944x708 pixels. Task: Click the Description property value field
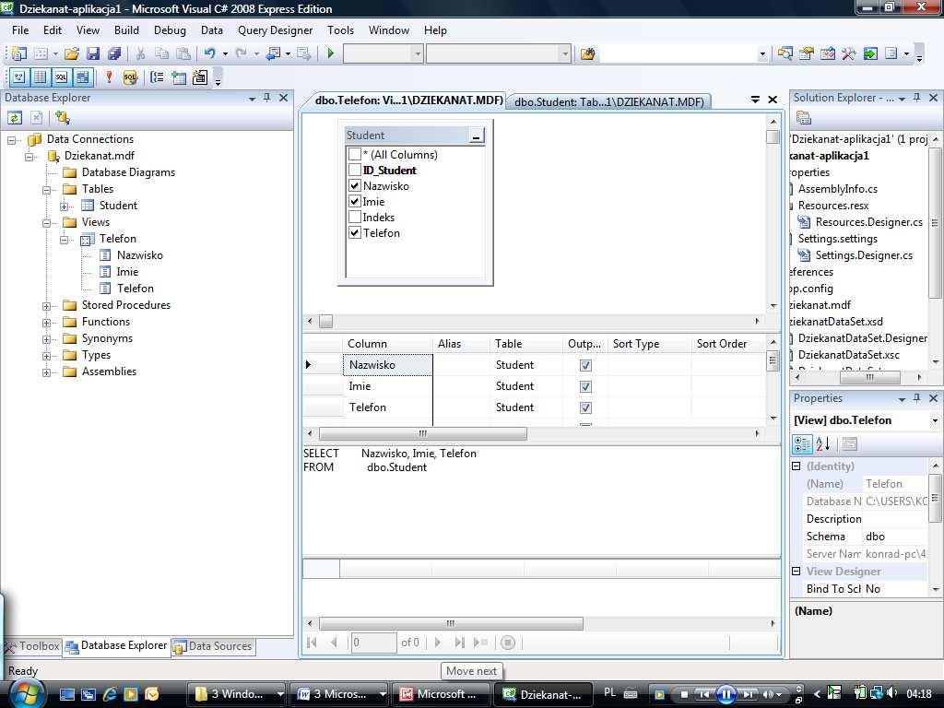(895, 519)
